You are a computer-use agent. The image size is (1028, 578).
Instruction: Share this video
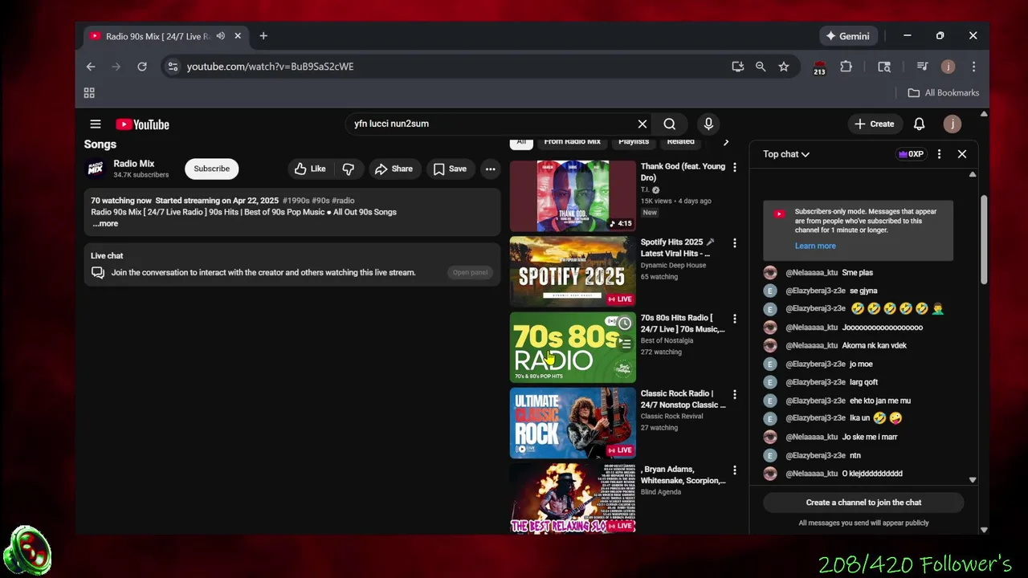(394, 169)
